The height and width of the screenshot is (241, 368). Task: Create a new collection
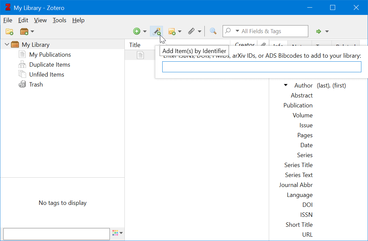(9, 31)
